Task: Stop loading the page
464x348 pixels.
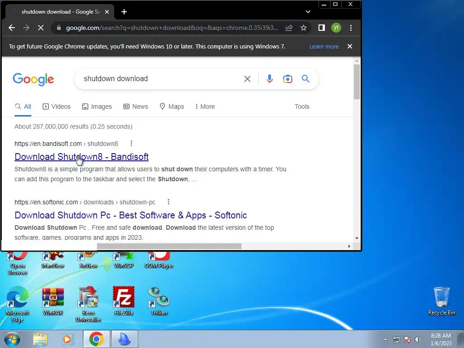Action: tap(41, 28)
